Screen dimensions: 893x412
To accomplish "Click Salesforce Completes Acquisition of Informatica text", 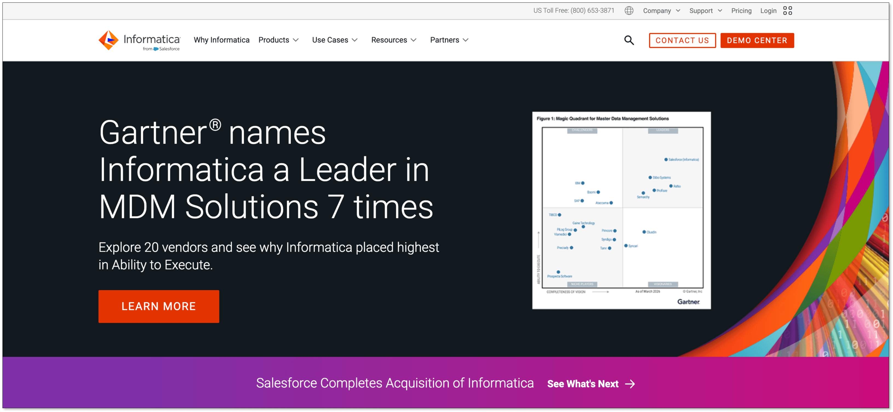I will coord(395,383).
